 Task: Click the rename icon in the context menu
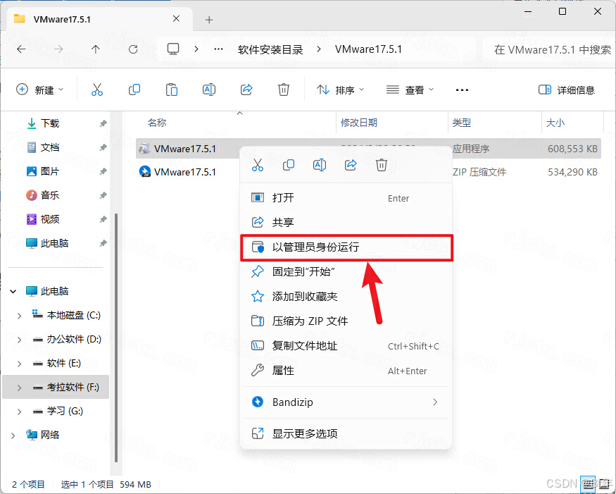(x=320, y=165)
